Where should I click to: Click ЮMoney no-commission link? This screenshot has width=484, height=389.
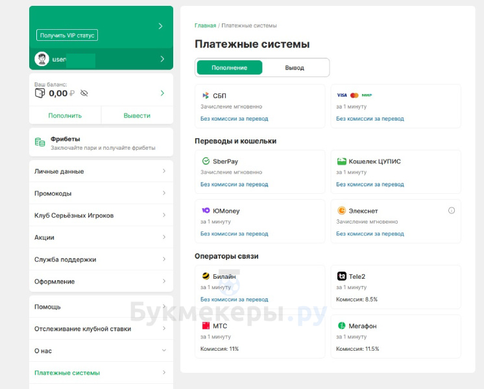234,234
